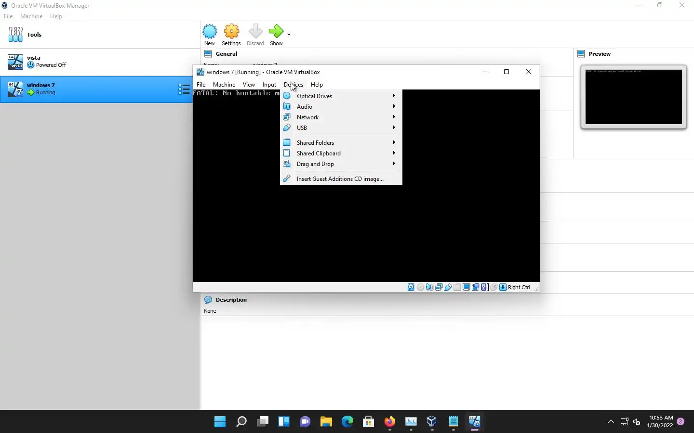Open the View menu in VM window

pyautogui.click(x=249, y=85)
